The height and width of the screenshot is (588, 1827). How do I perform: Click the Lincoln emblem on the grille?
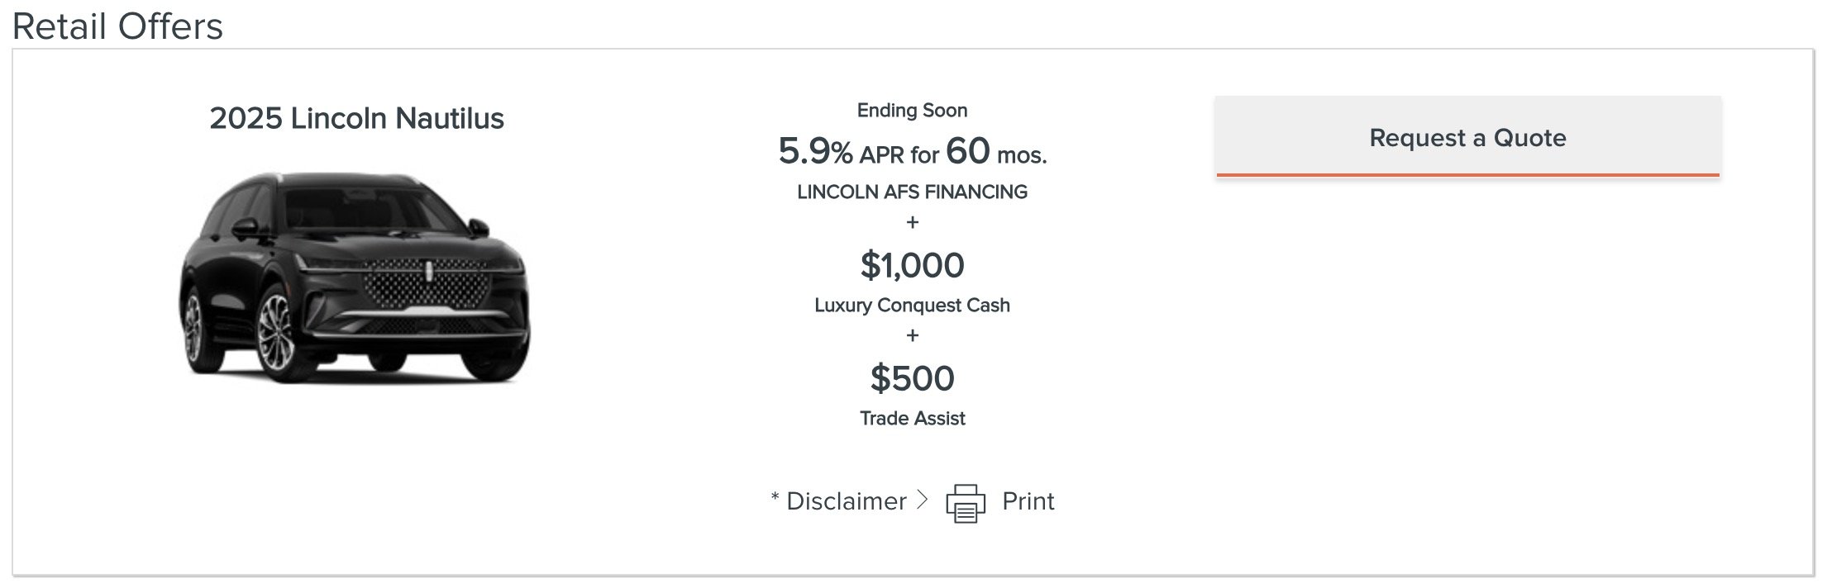429,271
